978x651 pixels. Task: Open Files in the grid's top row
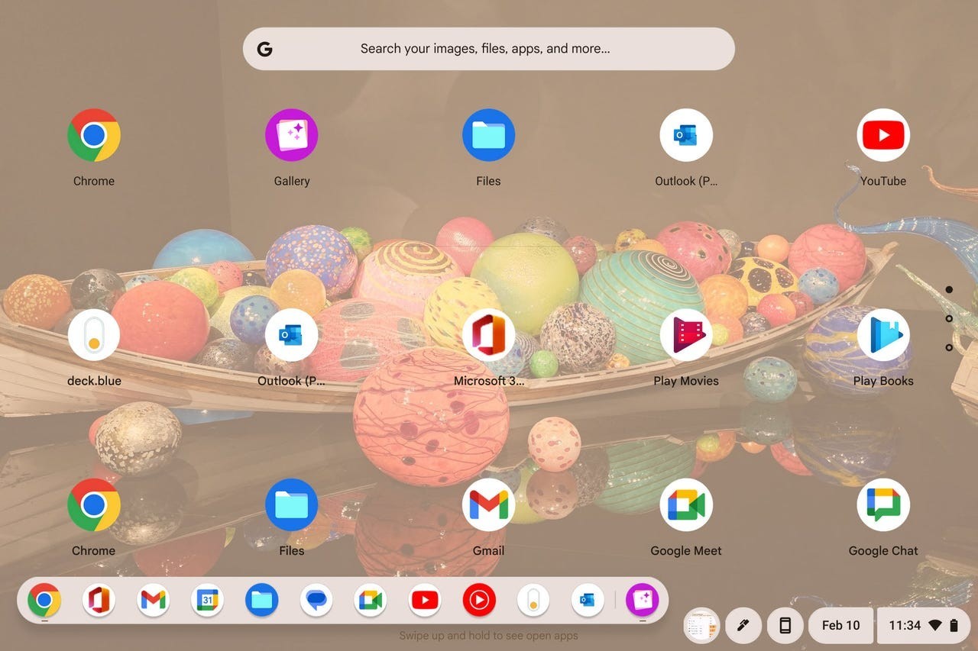tap(488, 135)
